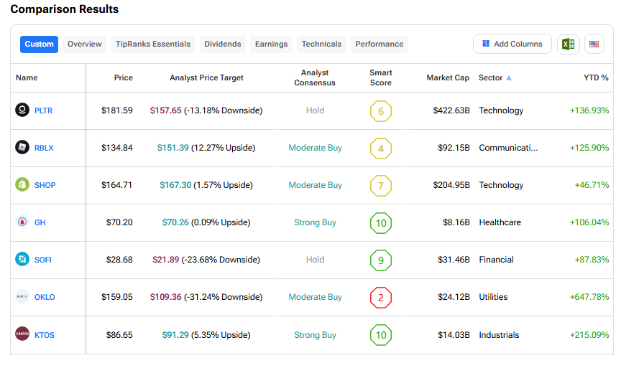Open the KTOS ticker link
The image size is (621, 368).
pos(45,335)
